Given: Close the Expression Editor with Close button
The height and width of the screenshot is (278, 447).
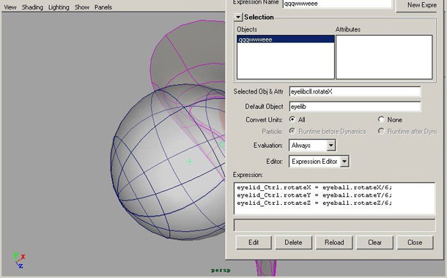Looking at the screenshot, I should click(415, 242).
